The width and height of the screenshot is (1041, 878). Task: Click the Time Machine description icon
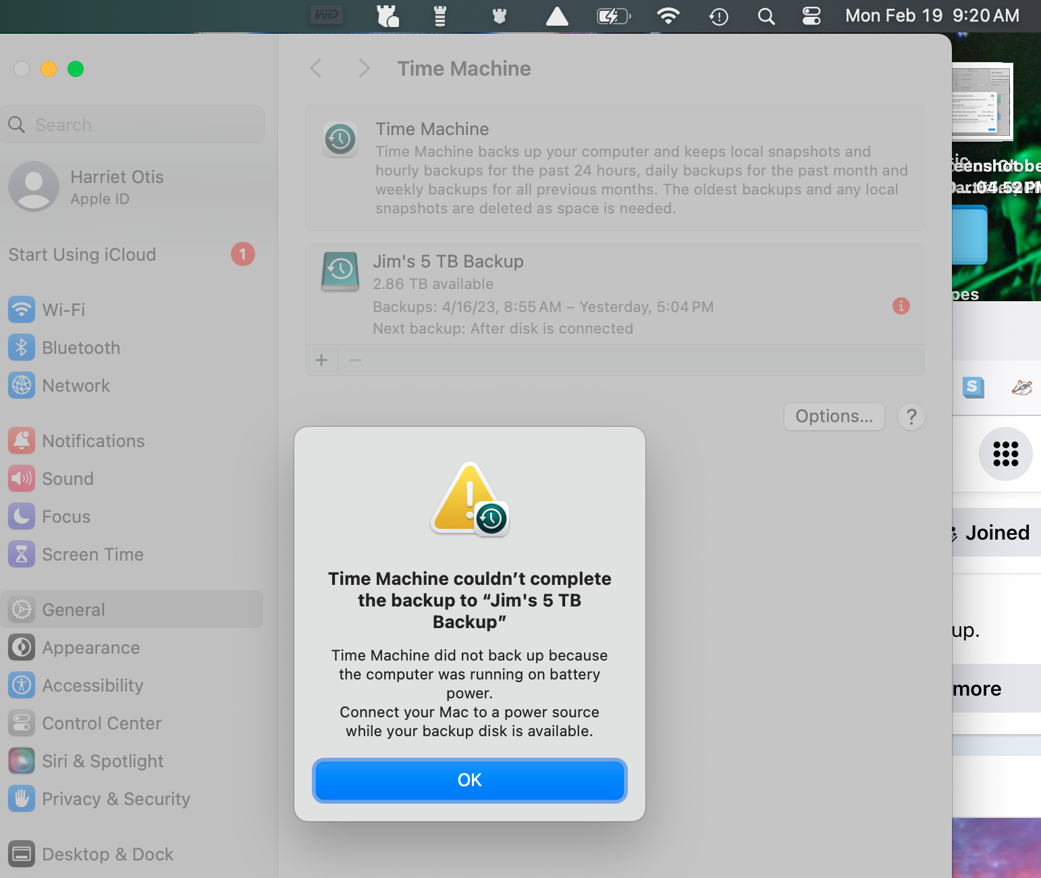click(340, 139)
